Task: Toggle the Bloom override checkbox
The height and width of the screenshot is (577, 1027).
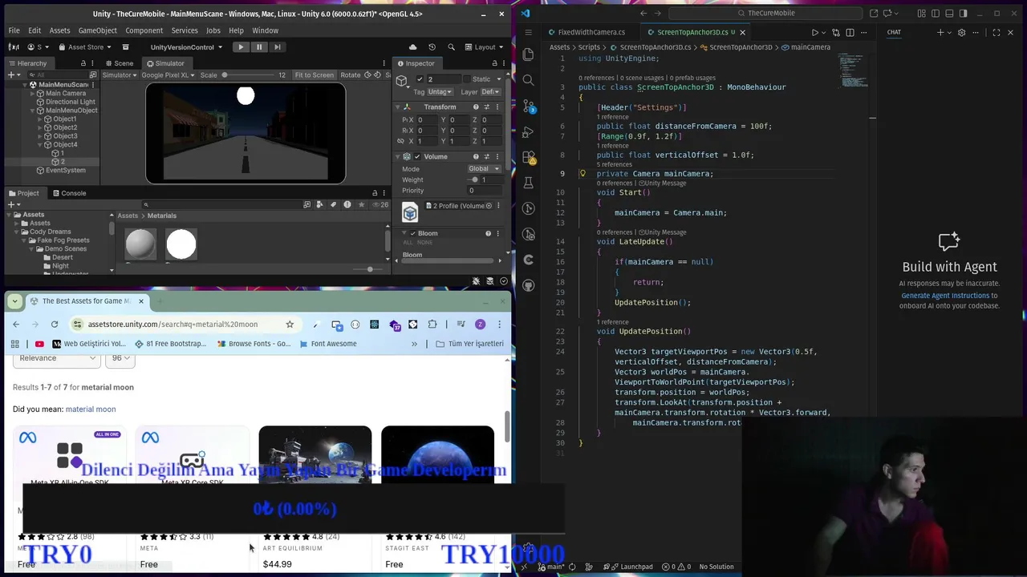Action: click(413, 233)
